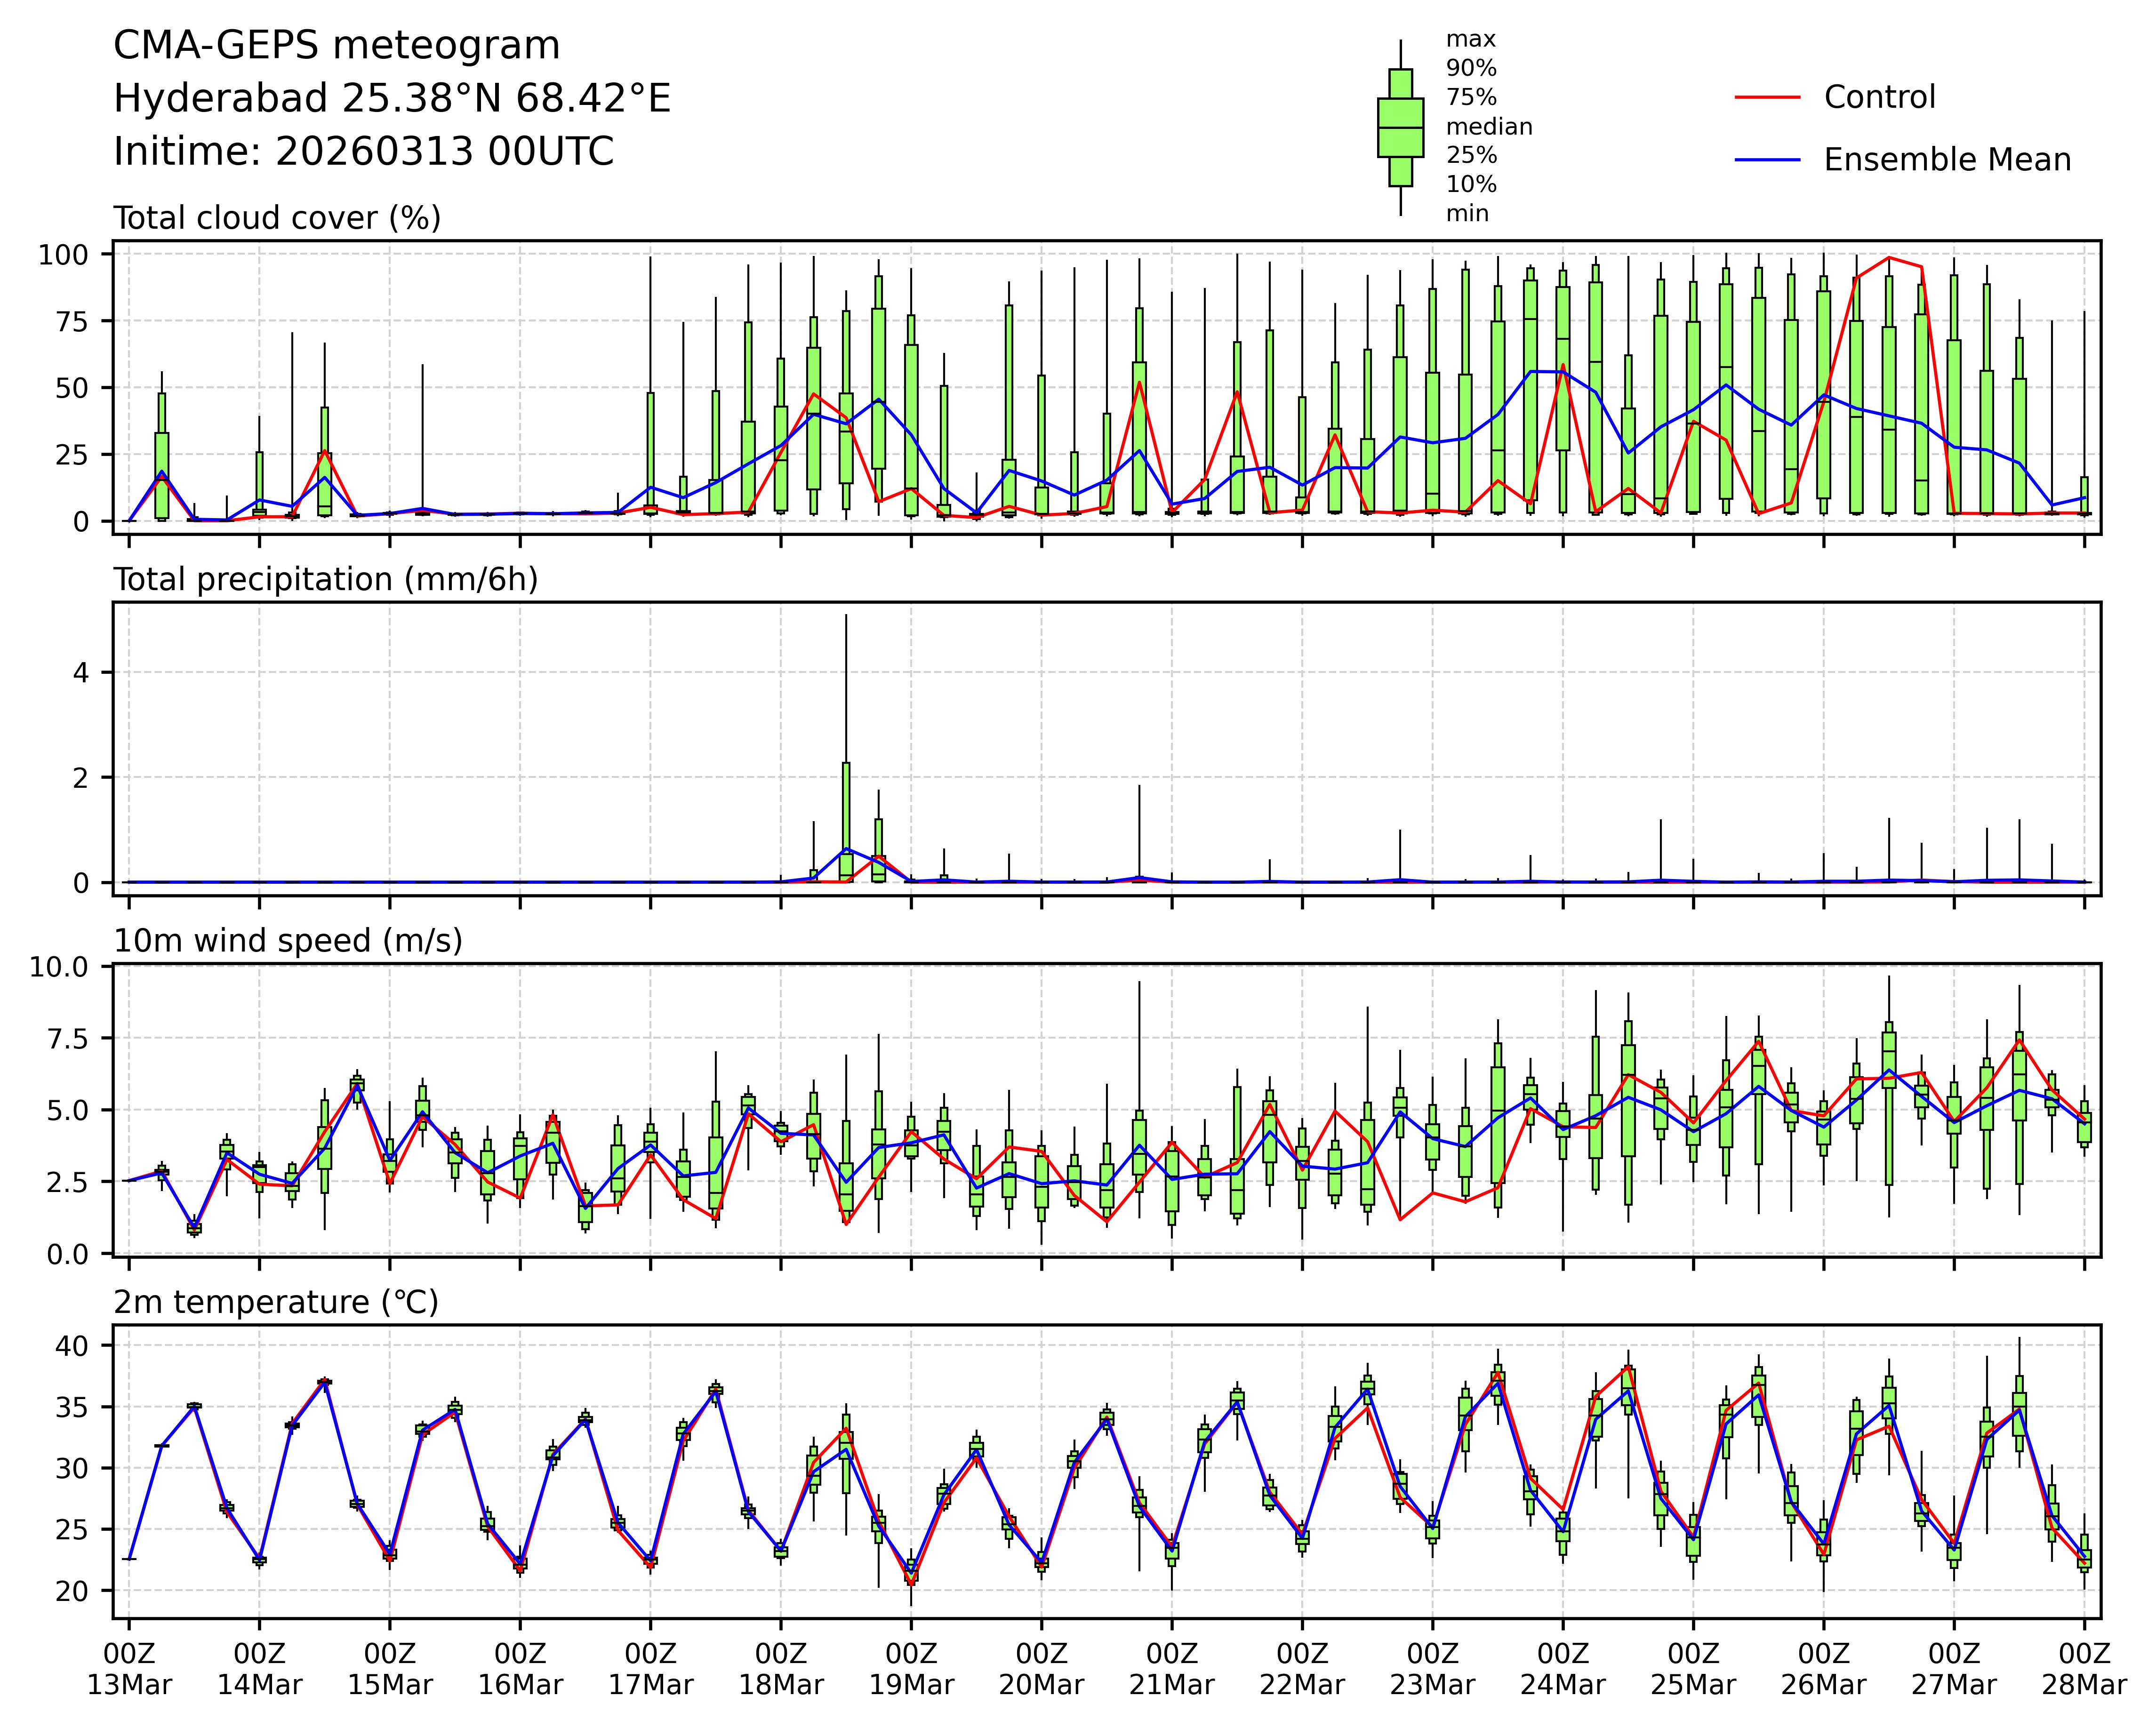This screenshot has width=2156, height=1728.
Task: Click the 'Total precipitation (mm/6h)' panel title
Action: (x=325, y=580)
